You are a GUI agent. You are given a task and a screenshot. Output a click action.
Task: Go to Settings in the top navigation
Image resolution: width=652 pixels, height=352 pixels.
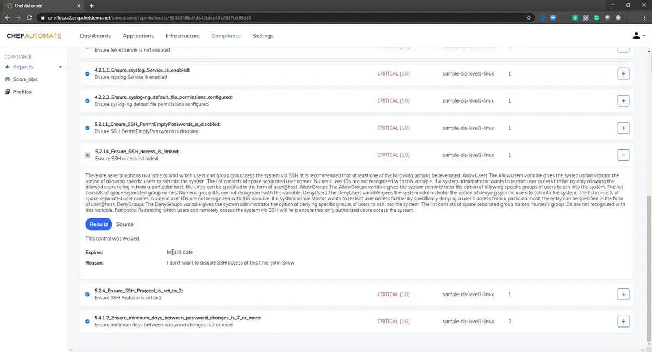[263, 36]
